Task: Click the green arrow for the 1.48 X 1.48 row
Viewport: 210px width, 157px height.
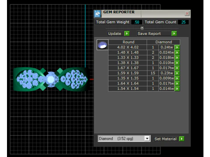Action: pos(177,52)
